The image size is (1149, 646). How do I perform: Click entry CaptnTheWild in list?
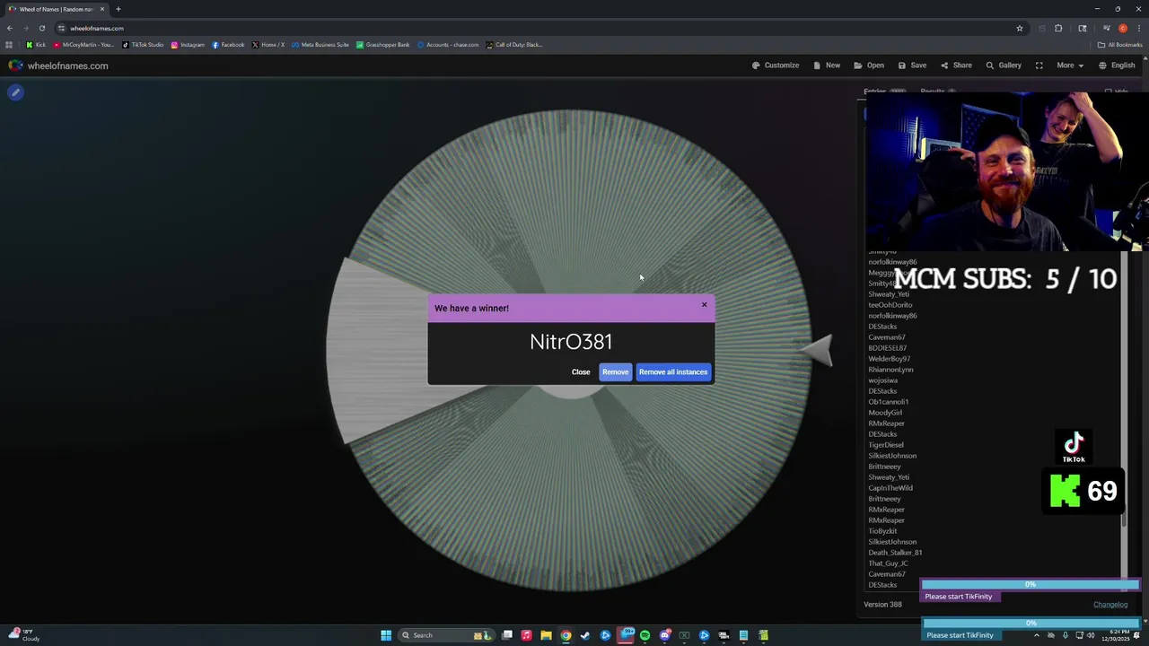click(890, 488)
